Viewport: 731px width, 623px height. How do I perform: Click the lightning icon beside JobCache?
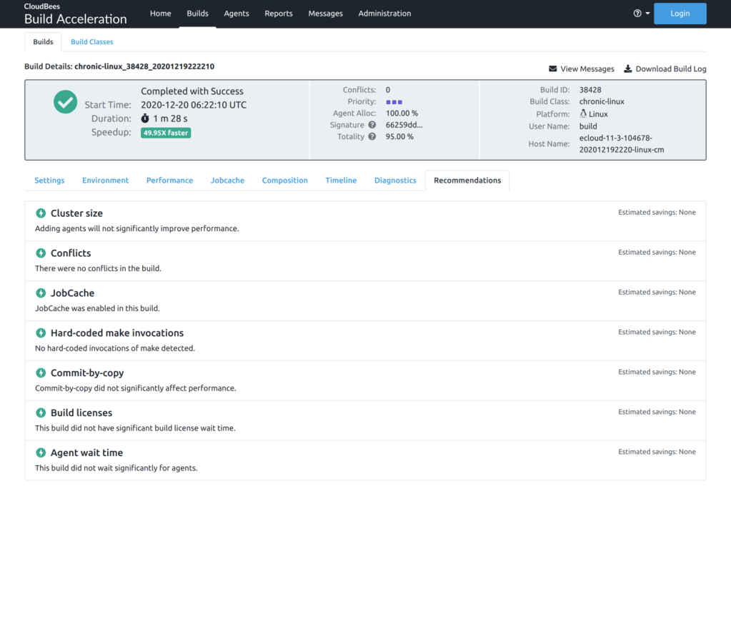tap(41, 293)
